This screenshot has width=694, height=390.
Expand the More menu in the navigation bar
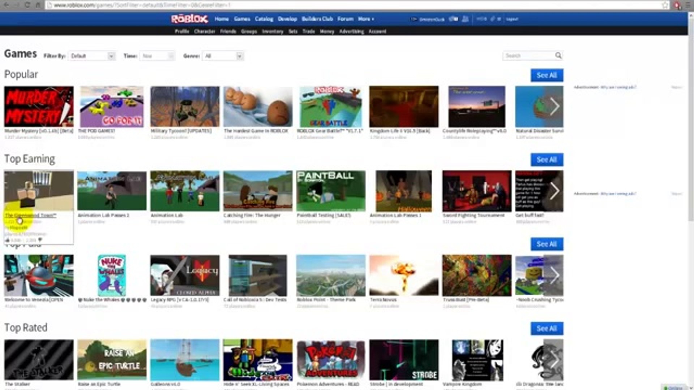(366, 19)
